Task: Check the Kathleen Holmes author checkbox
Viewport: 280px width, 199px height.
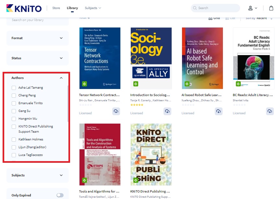Action: tap(14, 139)
